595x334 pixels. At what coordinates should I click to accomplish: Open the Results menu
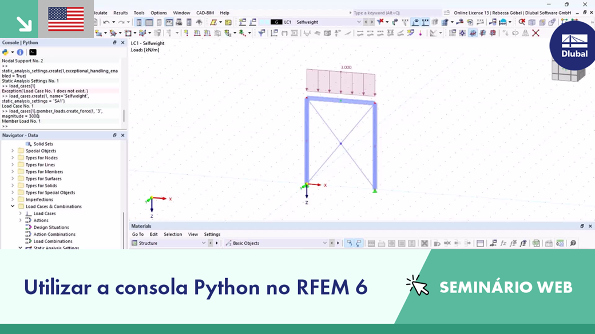(120, 13)
